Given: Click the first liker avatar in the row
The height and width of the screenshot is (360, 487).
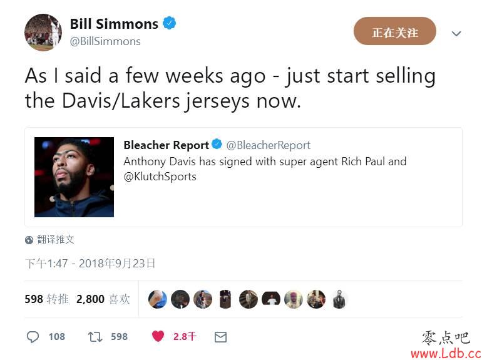Looking at the screenshot, I should (158, 299).
